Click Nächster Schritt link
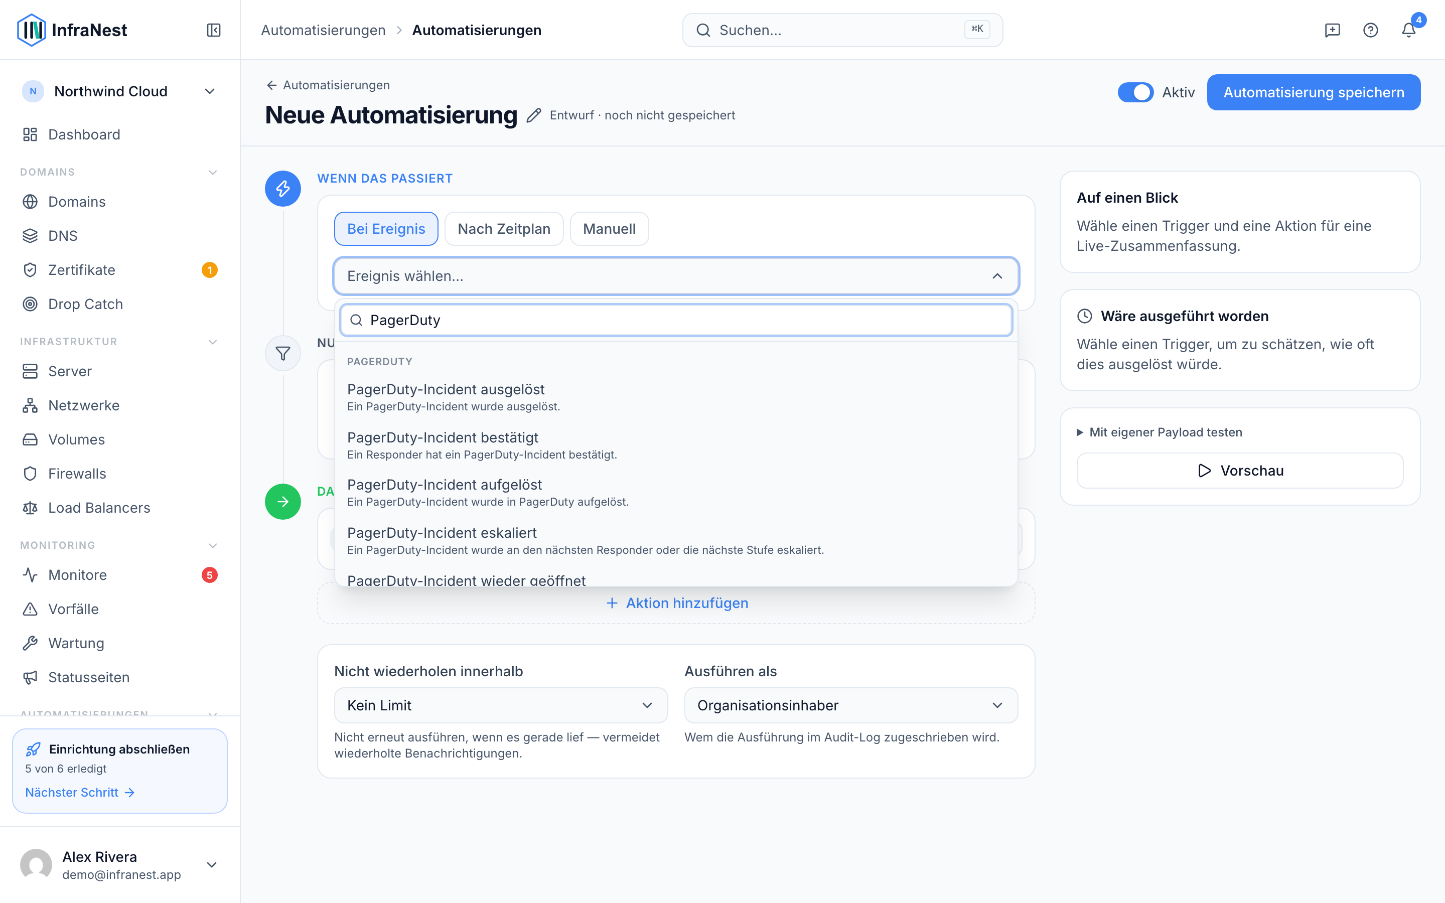The height and width of the screenshot is (903, 1445). pyautogui.click(x=80, y=793)
